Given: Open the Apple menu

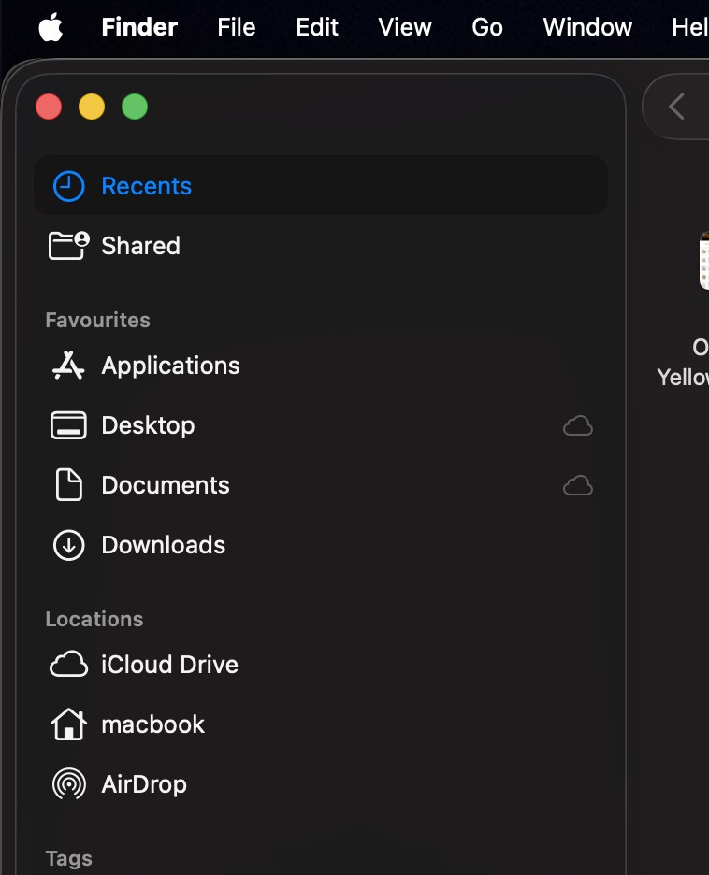Looking at the screenshot, I should (x=51, y=27).
